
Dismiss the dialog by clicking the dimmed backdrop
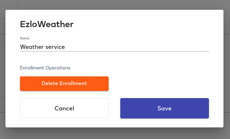click(114, 133)
